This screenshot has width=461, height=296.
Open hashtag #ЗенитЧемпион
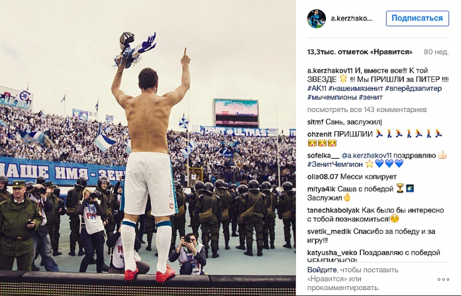(335, 164)
